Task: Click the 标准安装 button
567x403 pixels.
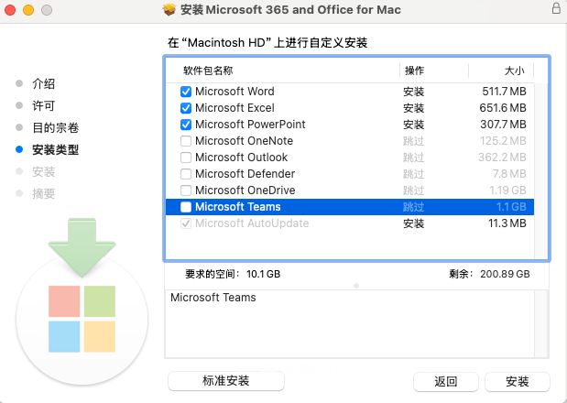Action: [x=226, y=381]
